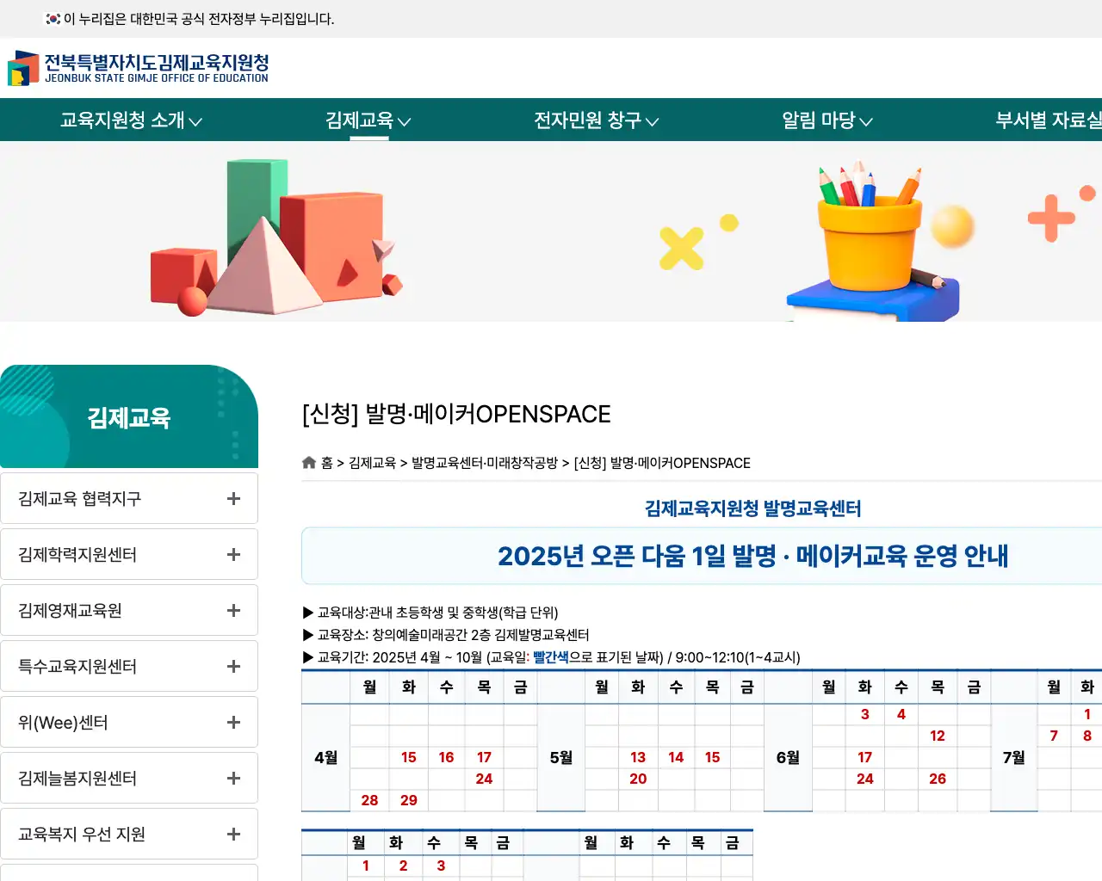This screenshot has height=881, width=1102.
Task: Open the 김제교육 top menu
Action: 368,120
